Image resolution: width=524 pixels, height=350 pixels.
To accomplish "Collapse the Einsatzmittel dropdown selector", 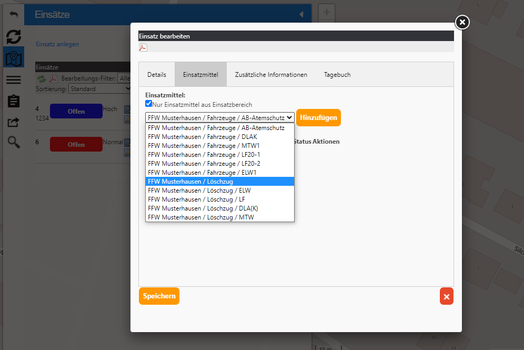I will (219, 118).
